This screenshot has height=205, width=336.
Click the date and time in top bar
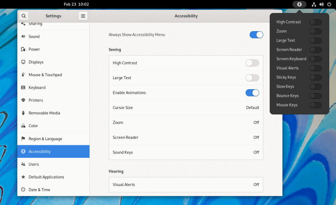76,4
